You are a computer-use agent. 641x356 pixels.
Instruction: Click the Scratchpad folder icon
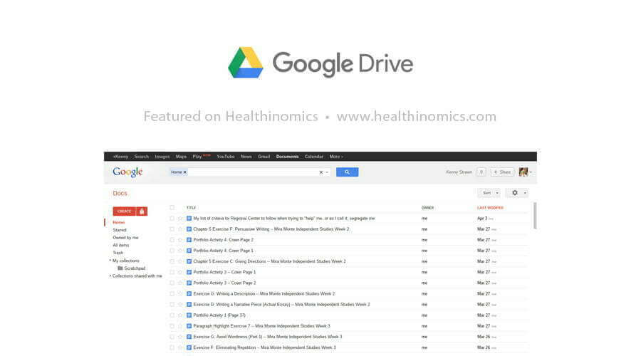click(x=120, y=268)
